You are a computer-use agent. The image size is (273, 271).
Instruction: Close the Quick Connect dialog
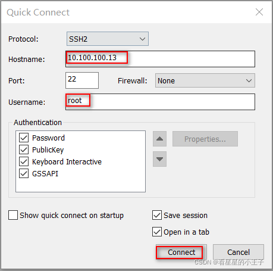coord(259,12)
